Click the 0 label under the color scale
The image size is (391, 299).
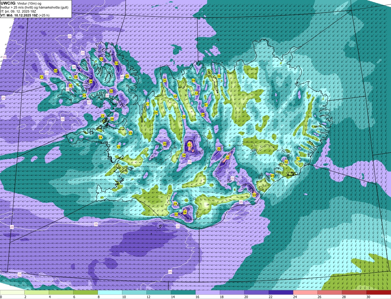click(x=1, y=297)
